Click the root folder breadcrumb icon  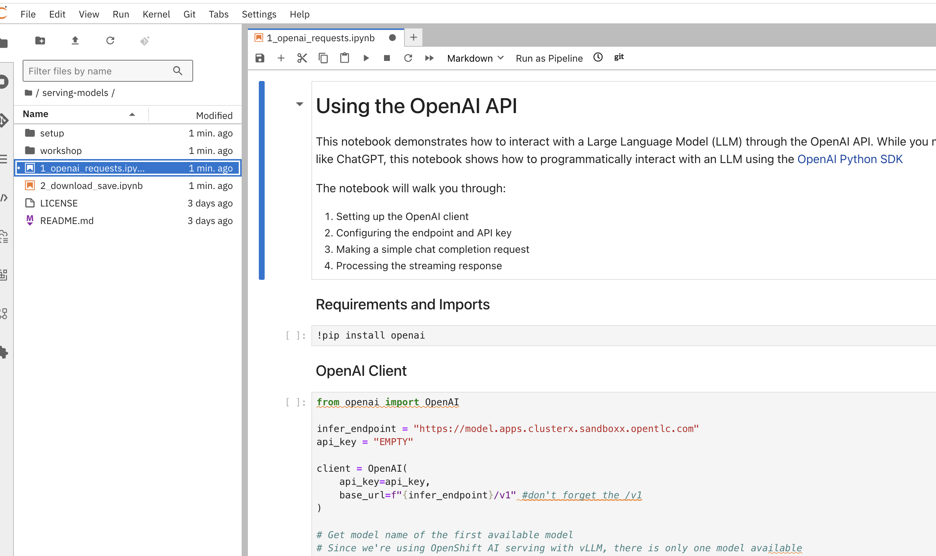pyautogui.click(x=28, y=93)
